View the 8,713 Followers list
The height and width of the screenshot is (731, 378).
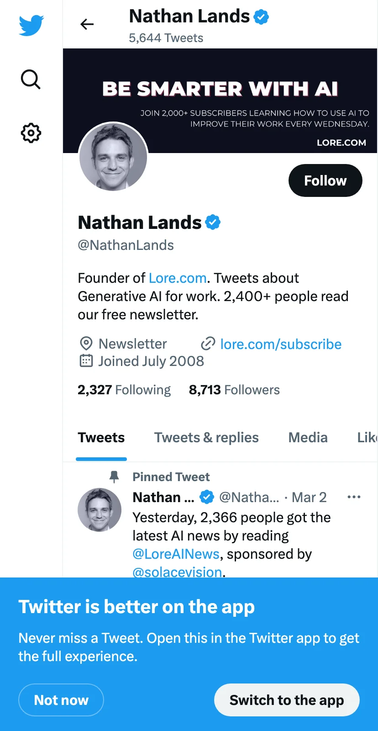pos(234,390)
